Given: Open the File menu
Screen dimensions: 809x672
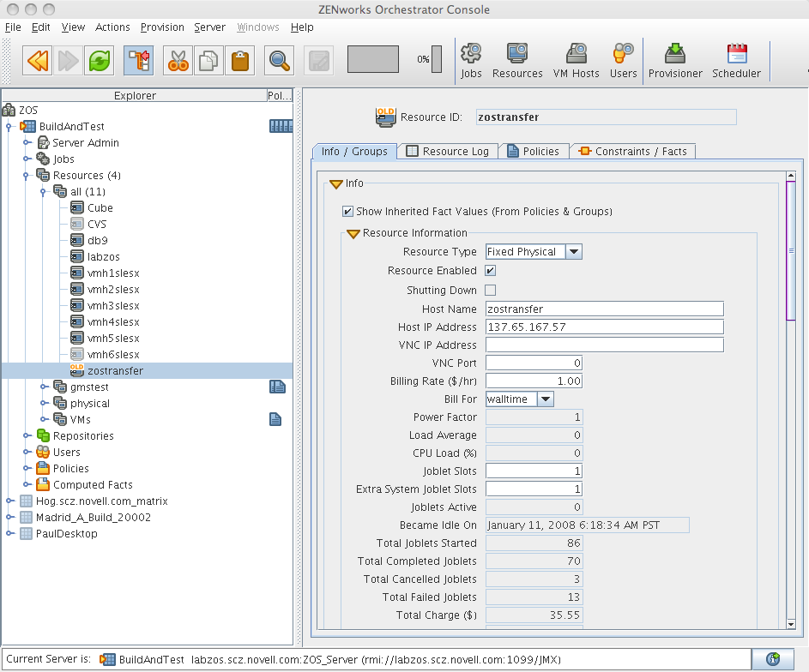Looking at the screenshot, I should tap(13, 27).
